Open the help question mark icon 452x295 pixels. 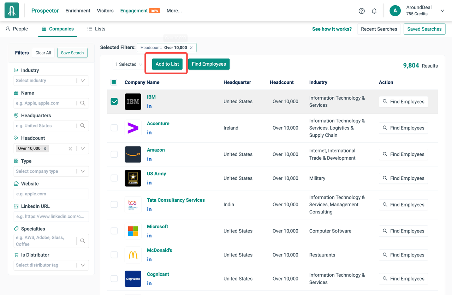click(x=361, y=11)
